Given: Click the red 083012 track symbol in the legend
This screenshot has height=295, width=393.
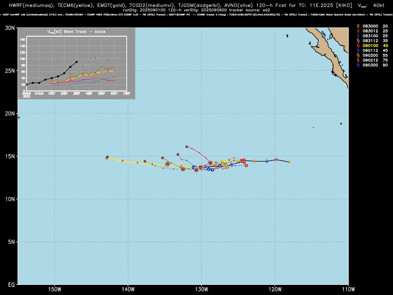Looking at the screenshot, I should pyautogui.click(x=358, y=31).
